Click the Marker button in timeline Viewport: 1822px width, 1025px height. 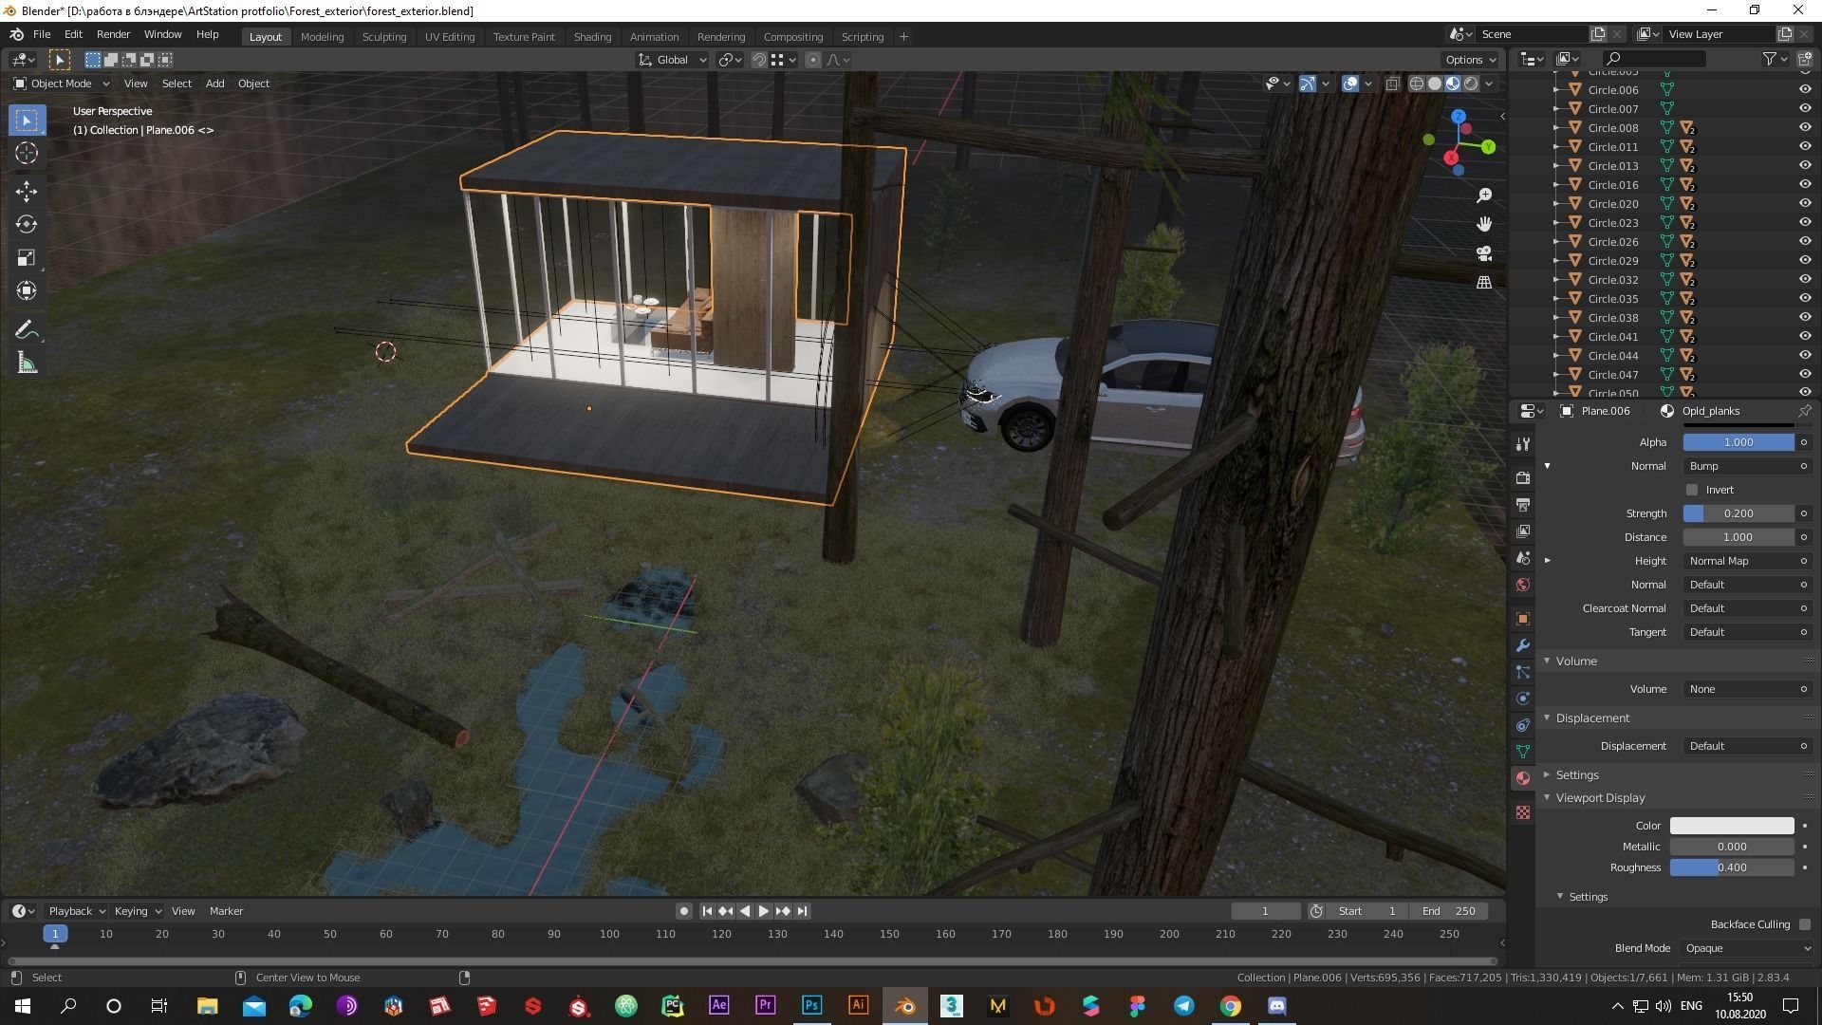(x=226, y=911)
